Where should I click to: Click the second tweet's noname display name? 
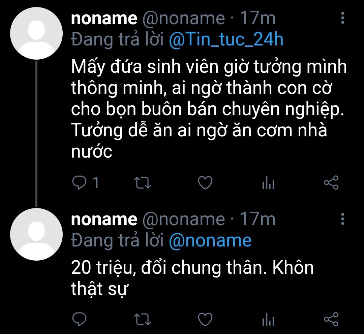(104, 220)
